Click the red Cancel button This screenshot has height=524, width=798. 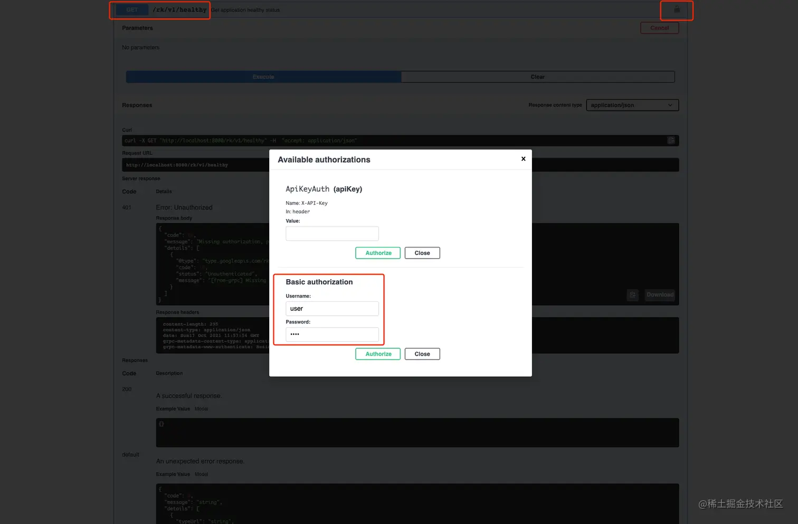click(659, 28)
